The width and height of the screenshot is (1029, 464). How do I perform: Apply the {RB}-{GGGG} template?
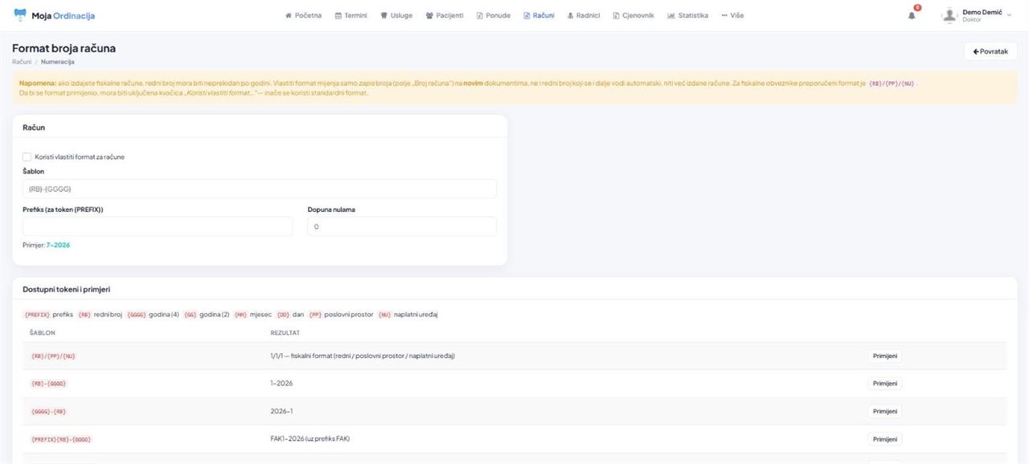pos(884,384)
